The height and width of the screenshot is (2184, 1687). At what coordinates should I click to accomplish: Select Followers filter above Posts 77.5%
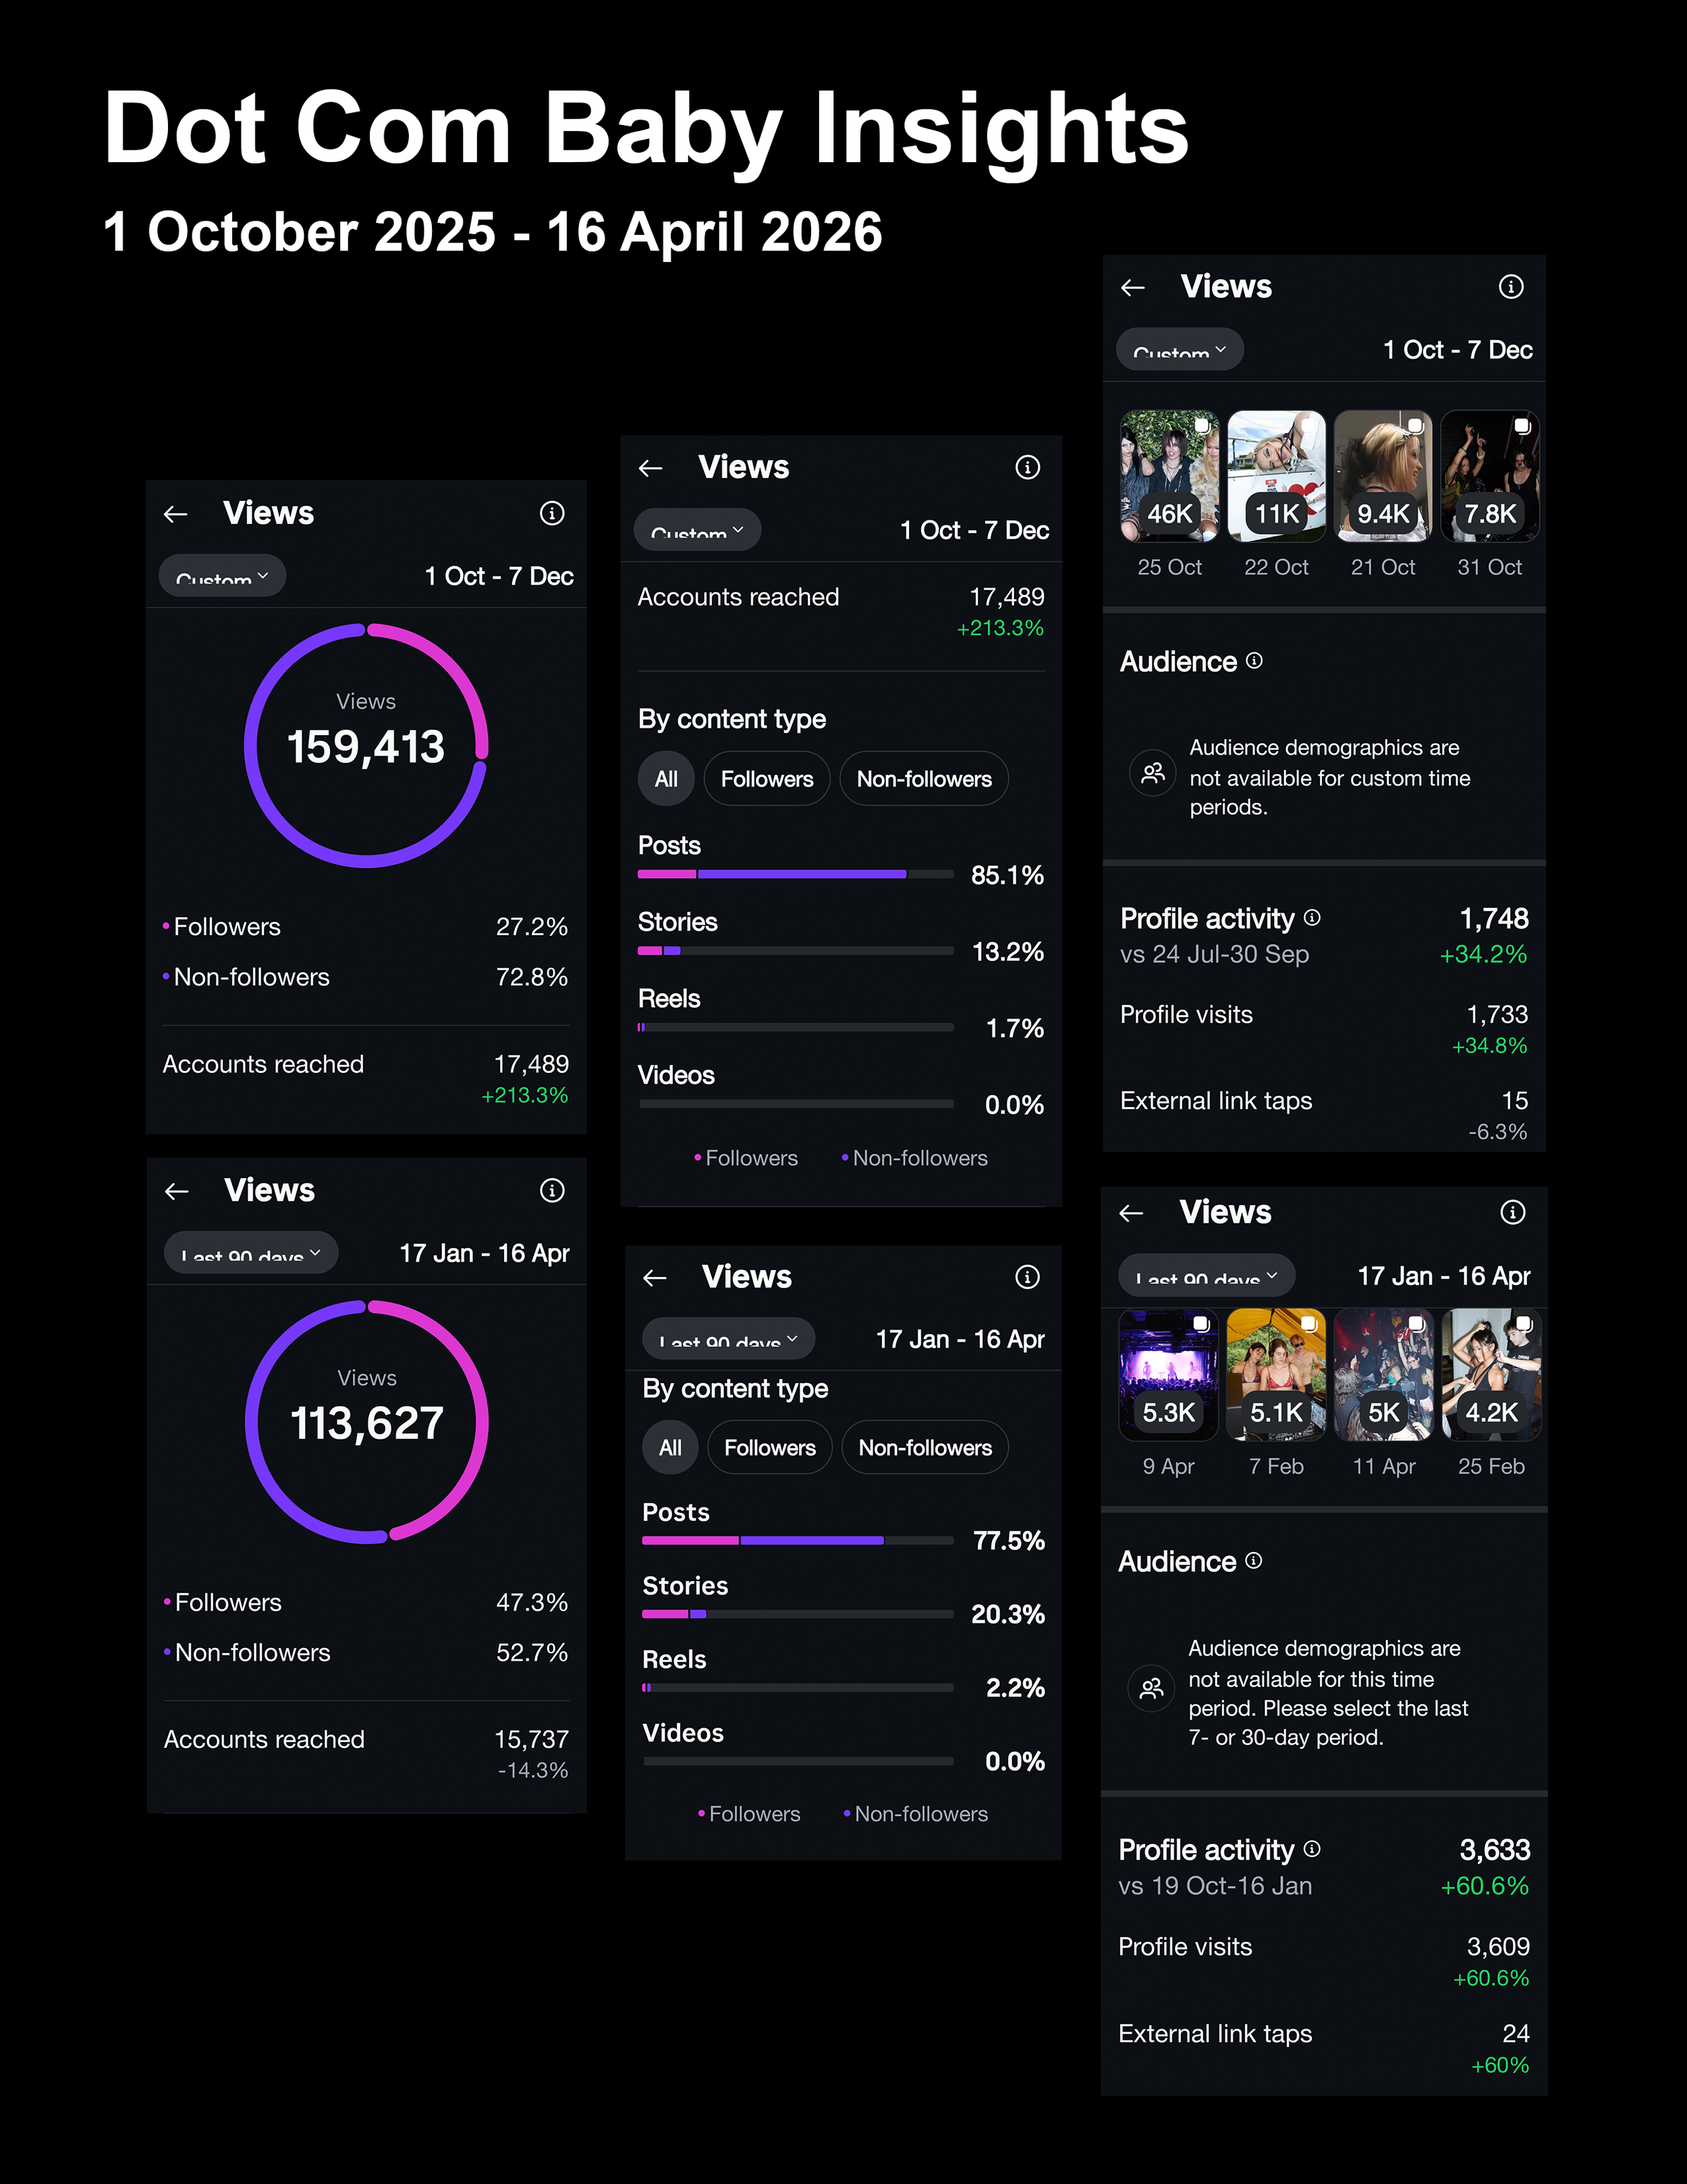tap(769, 1448)
